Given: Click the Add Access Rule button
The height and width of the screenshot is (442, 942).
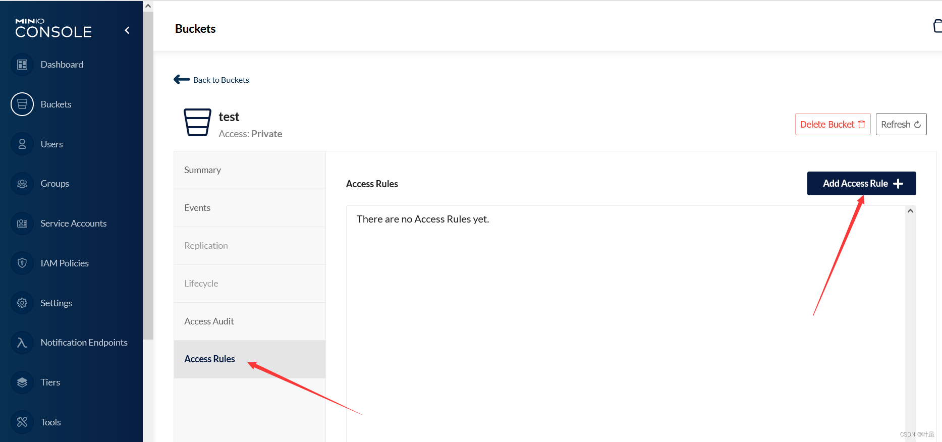Looking at the screenshot, I should pyautogui.click(x=862, y=183).
